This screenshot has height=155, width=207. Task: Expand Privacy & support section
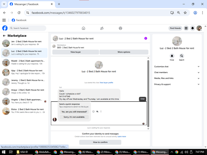point(177,84)
